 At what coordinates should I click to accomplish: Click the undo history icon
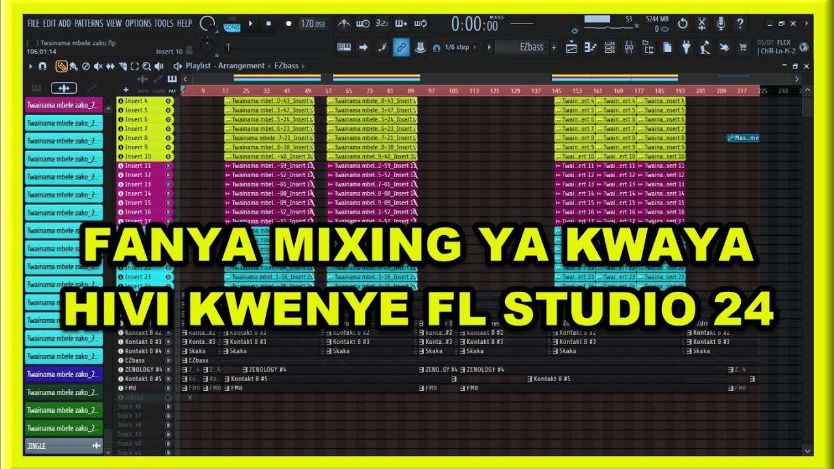(683, 23)
